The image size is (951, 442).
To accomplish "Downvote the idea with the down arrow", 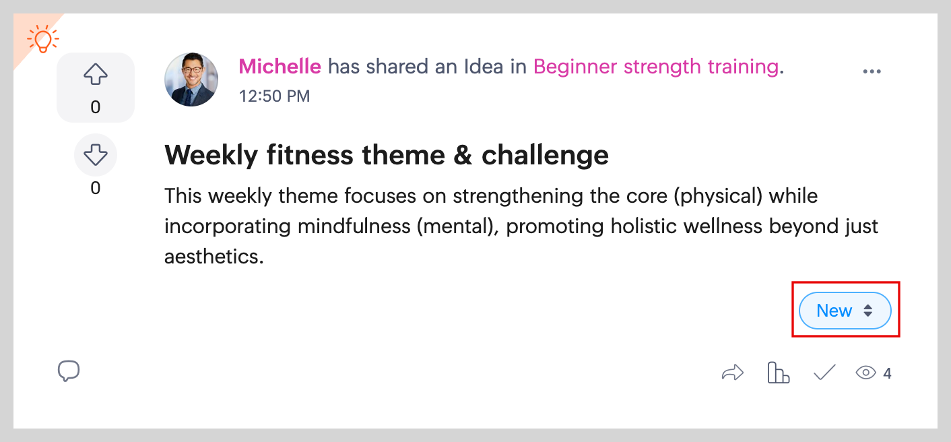I will [x=96, y=156].
